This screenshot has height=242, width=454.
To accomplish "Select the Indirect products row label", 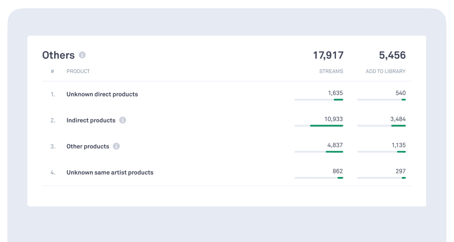I will pos(91,120).
